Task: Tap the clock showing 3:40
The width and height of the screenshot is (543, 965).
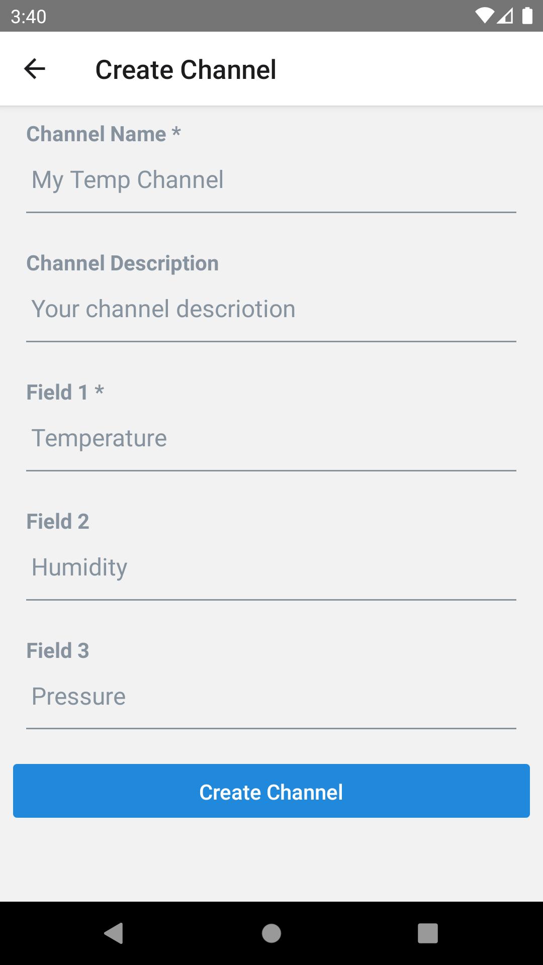Action: pyautogui.click(x=29, y=17)
